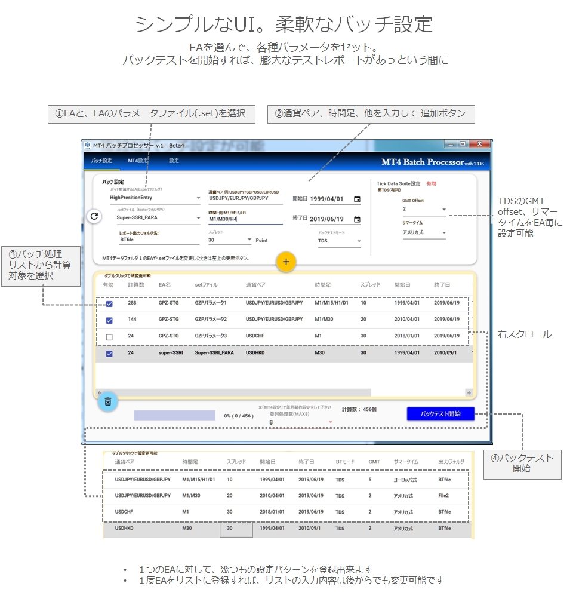Open calendar picker for start date 1999/04/01
Image resolution: width=573 pixels, height=611 pixels.
(357, 199)
